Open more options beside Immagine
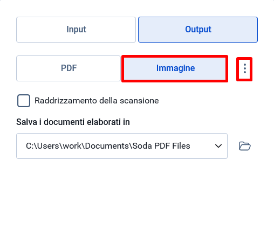The height and width of the screenshot is (237, 274). pyautogui.click(x=244, y=68)
